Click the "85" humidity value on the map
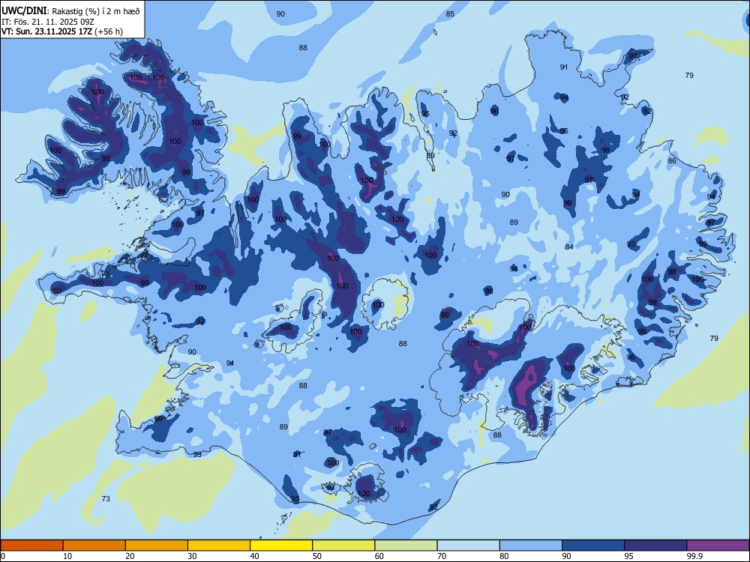Screen dimensions: 750x562 point(450,13)
